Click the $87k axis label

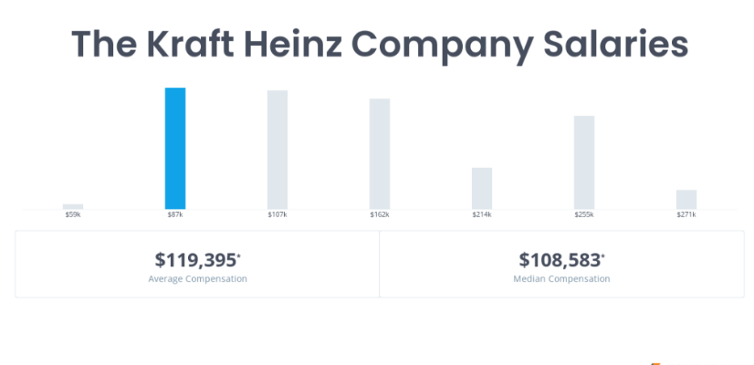click(175, 215)
